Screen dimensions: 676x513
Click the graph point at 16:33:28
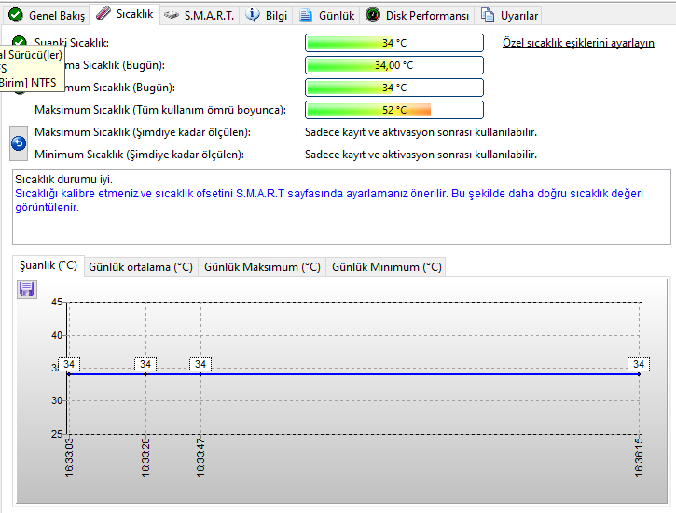coord(145,374)
